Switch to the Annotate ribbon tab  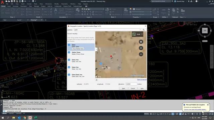(x=15, y=6)
